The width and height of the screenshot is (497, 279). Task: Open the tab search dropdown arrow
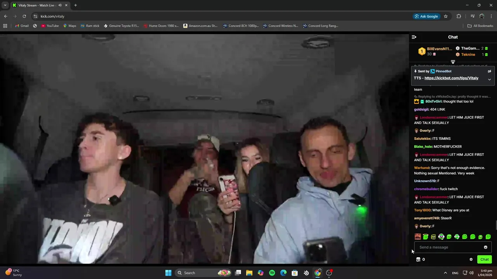coord(5,5)
